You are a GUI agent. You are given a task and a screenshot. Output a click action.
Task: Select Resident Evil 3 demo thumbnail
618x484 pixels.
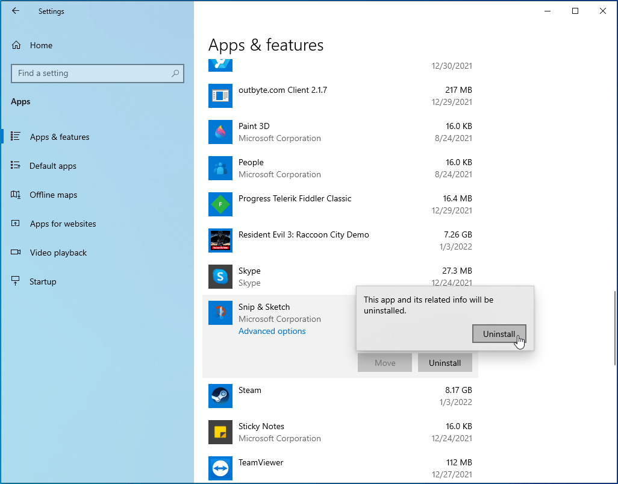220,240
